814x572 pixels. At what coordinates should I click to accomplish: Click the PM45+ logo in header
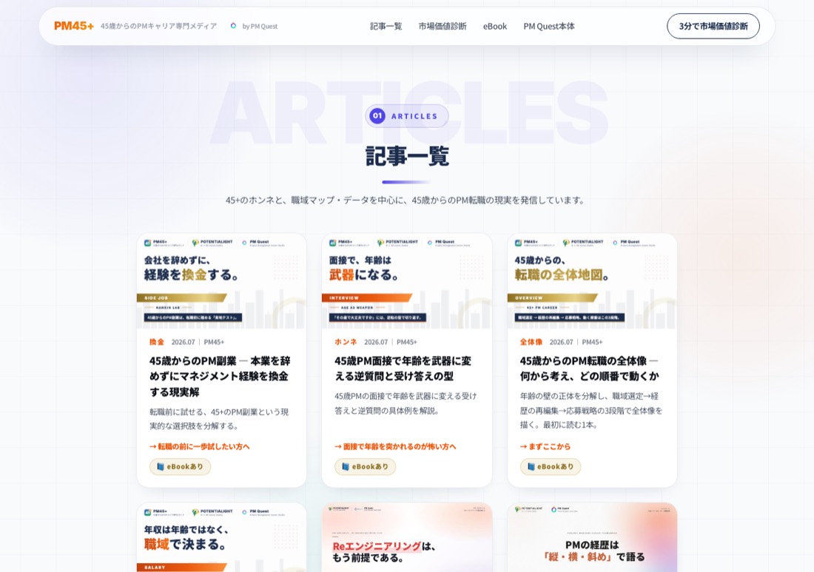pos(74,26)
